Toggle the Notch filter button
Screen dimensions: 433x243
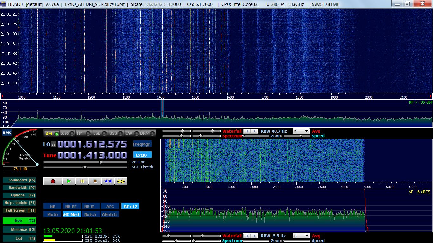pyautogui.click(x=91, y=214)
